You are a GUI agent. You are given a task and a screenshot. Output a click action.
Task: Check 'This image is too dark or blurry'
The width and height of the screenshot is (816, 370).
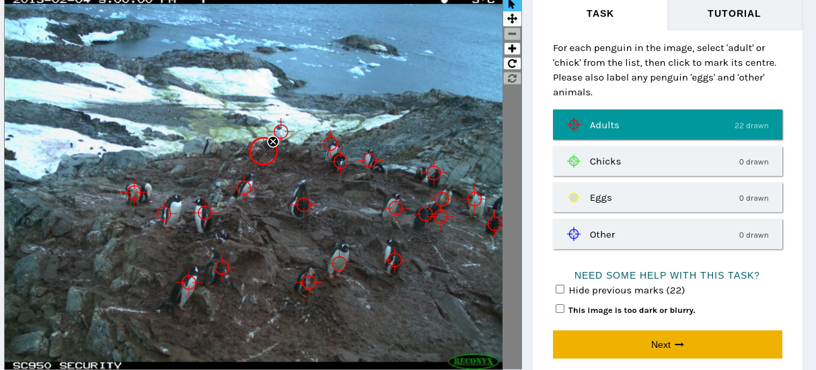560,309
